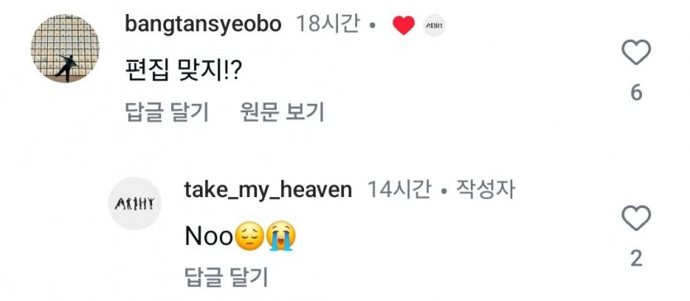Like the take_my_heaven reply with heart outline
Image resolution: width=690 pixels, height=301 pixels.
point(635,219)
